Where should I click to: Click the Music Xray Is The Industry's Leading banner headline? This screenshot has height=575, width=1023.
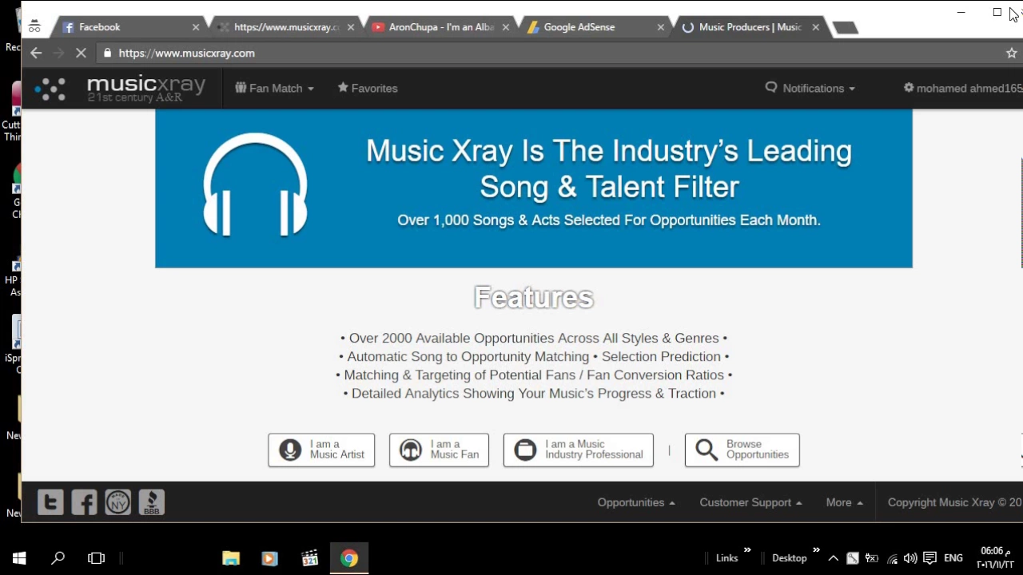coord(609,169)
